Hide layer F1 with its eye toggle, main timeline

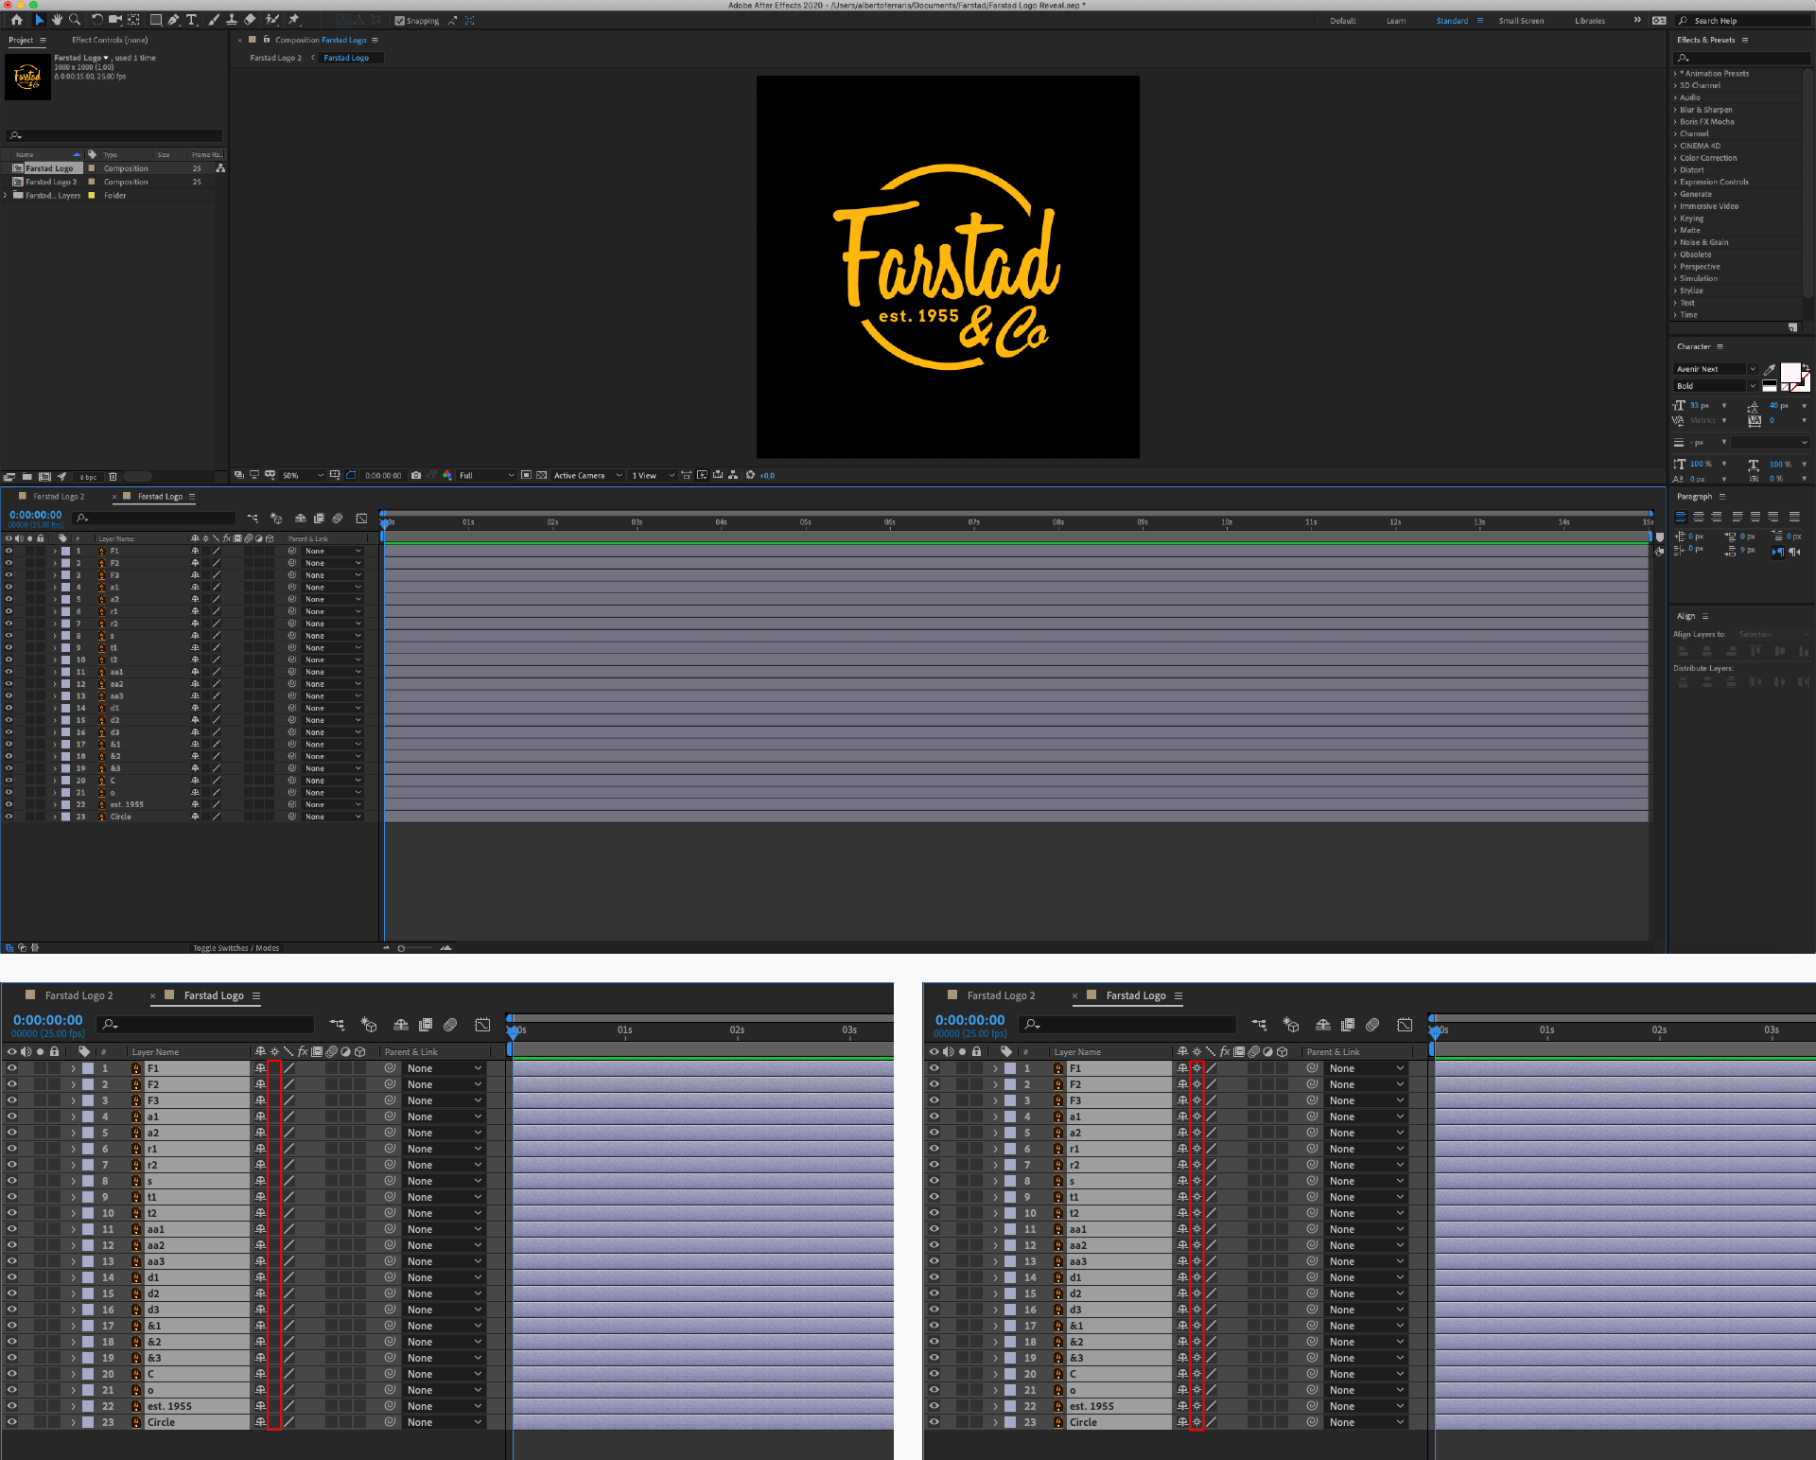tap(9, 551)
